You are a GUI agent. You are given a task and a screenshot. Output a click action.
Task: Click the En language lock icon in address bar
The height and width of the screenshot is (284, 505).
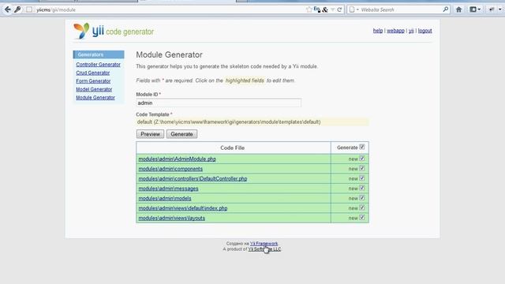pos(317,9)
